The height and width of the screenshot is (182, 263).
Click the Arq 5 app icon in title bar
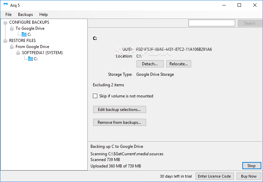coord(6,5)
